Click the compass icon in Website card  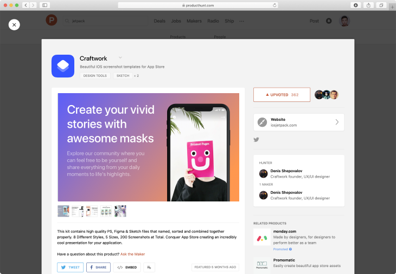[x=262, y=122]
